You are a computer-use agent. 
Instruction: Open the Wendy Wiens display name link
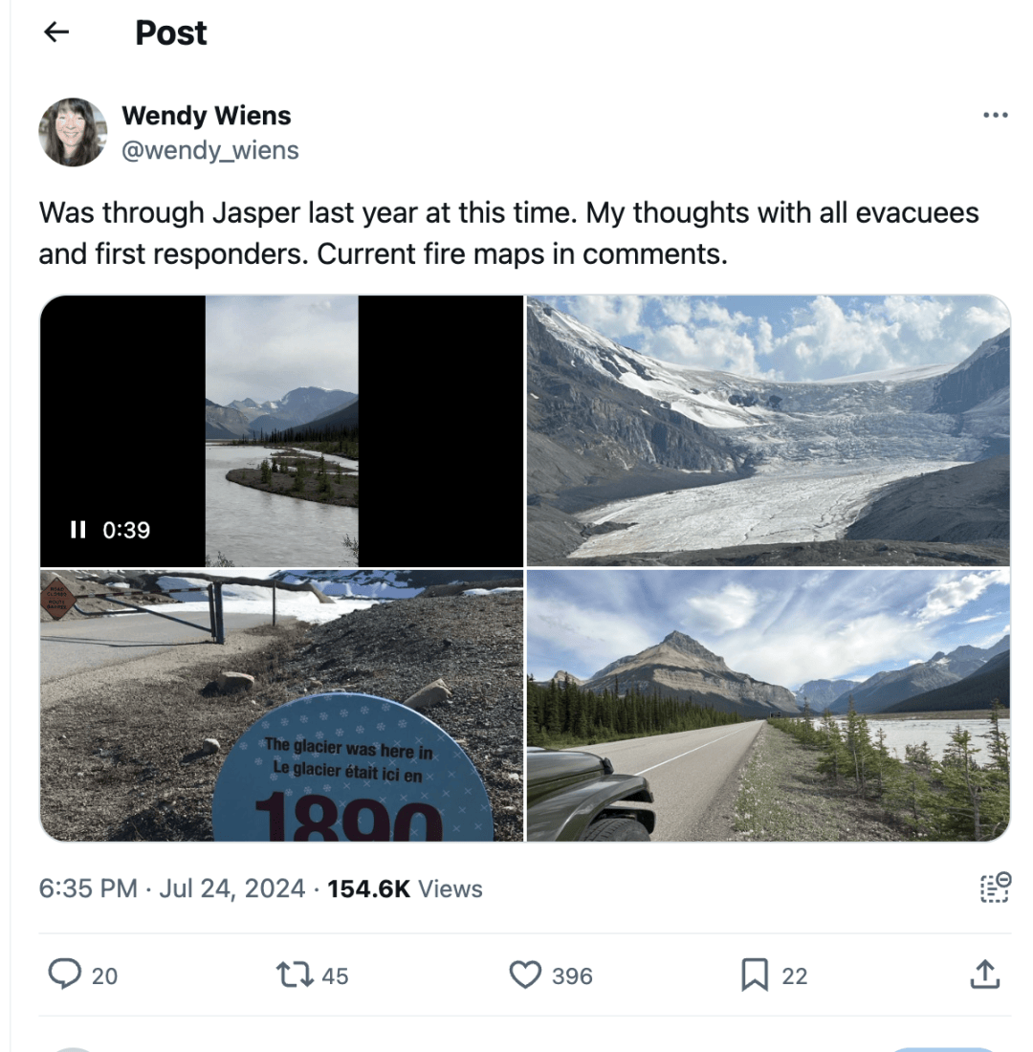coord(206,116)
